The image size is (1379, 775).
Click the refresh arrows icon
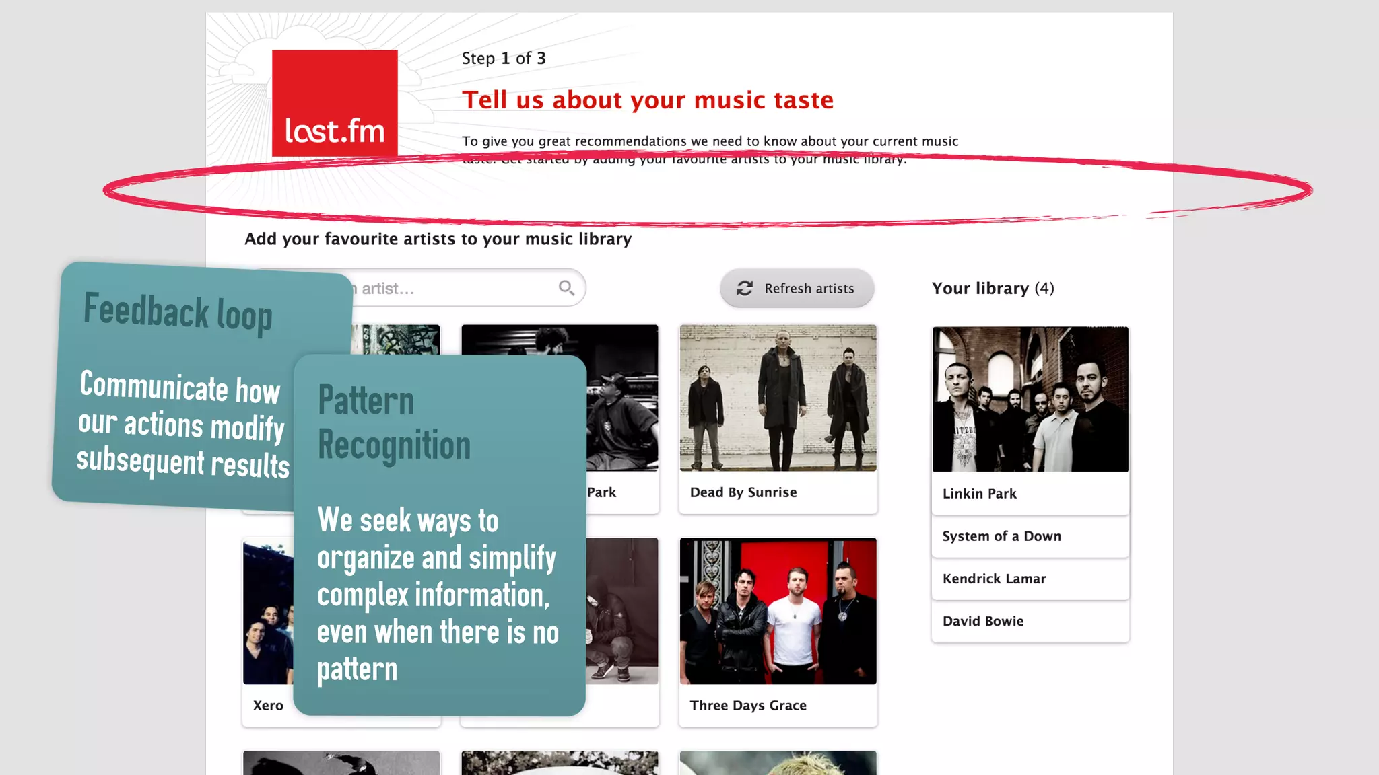[x=744, y=289]
